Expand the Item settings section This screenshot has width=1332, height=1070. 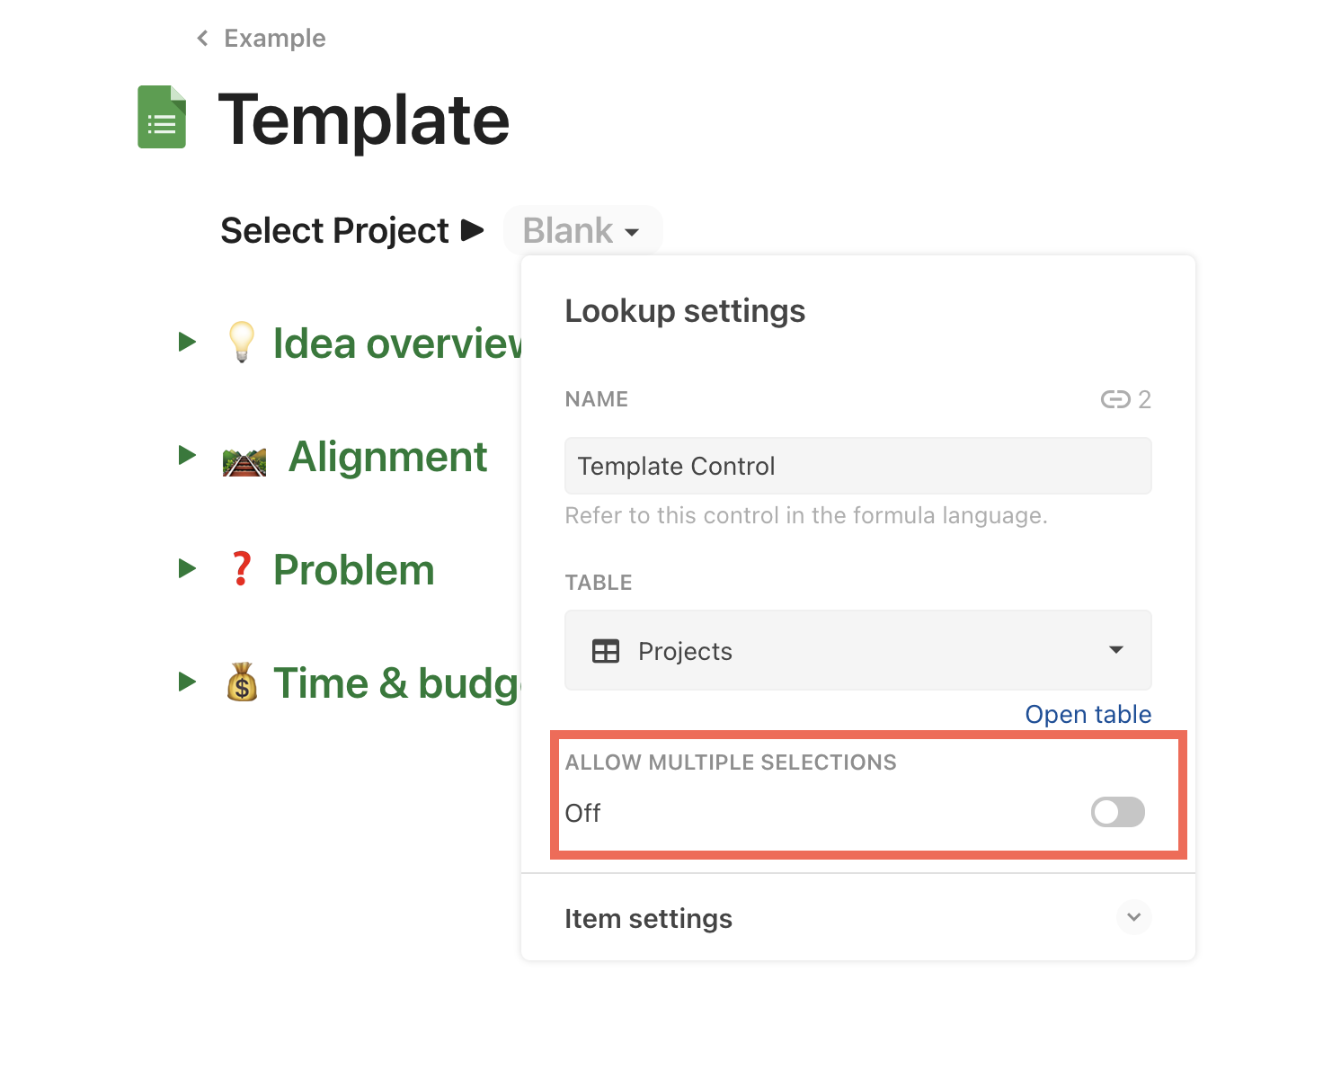click(1133, 917)
